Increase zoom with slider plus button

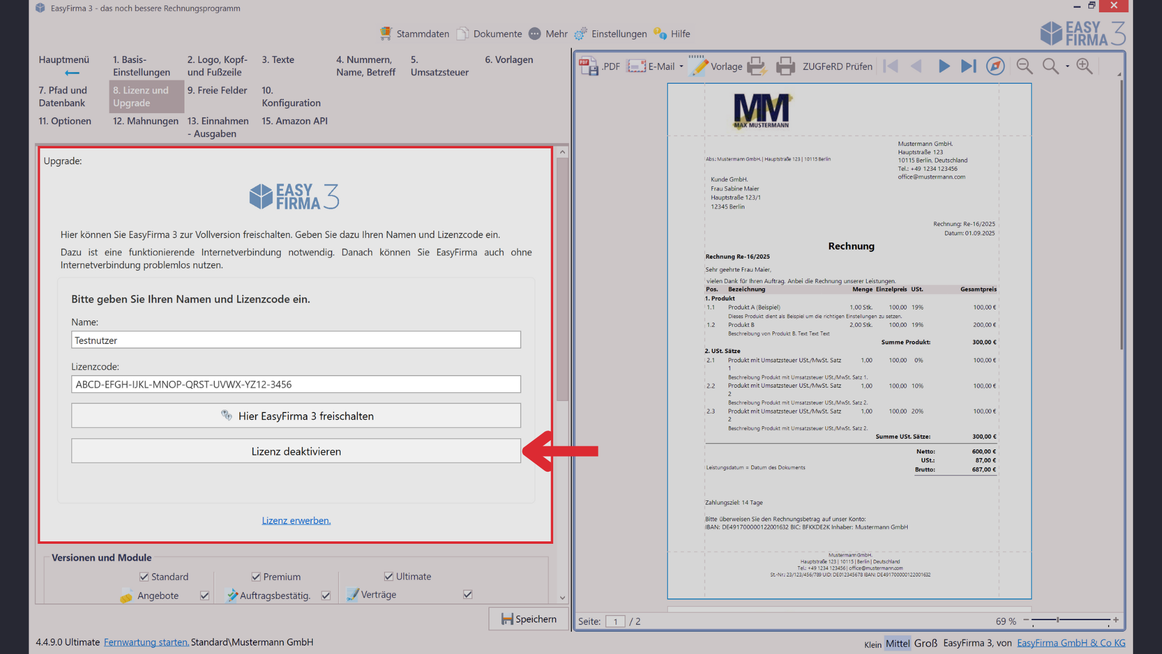pyautogui.click(x=1116, y=620)
